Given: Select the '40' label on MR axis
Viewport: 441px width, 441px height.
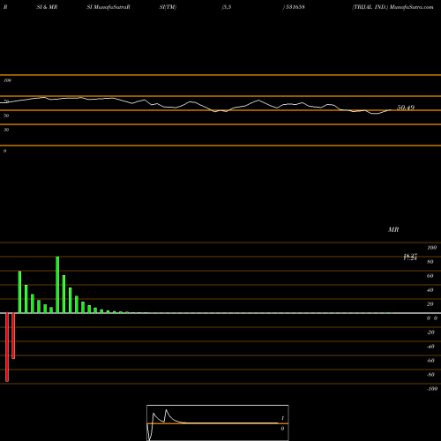Looking at the screenshot, I should point(430,290).
